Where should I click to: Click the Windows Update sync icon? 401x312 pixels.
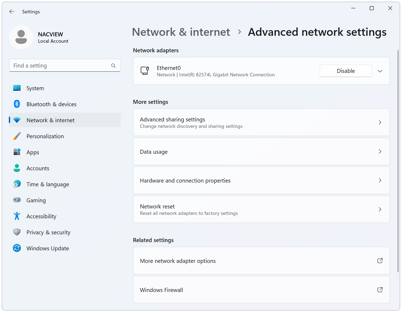(17, 248)
